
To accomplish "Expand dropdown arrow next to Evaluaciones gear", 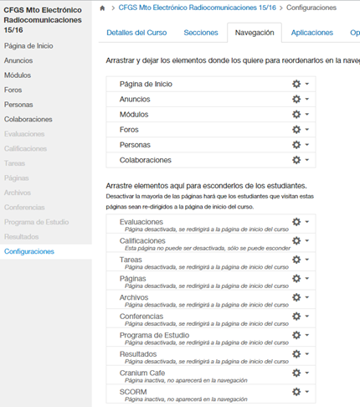I will 307,222.
